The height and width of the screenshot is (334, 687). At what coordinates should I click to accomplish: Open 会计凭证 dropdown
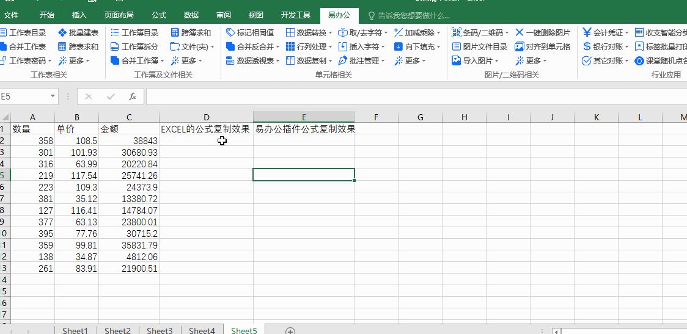click(626, 33)
